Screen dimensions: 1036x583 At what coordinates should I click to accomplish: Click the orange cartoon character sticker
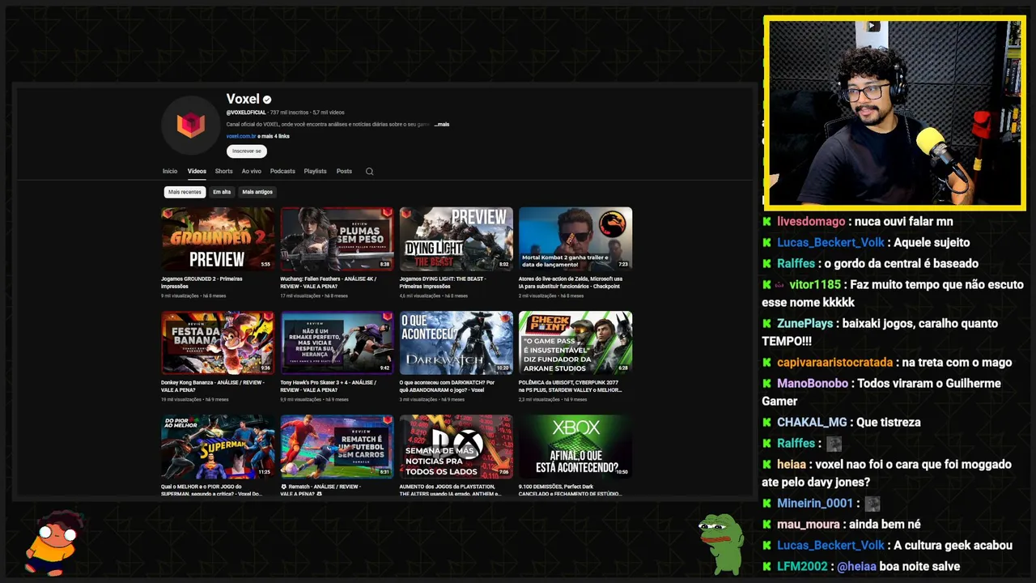tap(53, 543)
